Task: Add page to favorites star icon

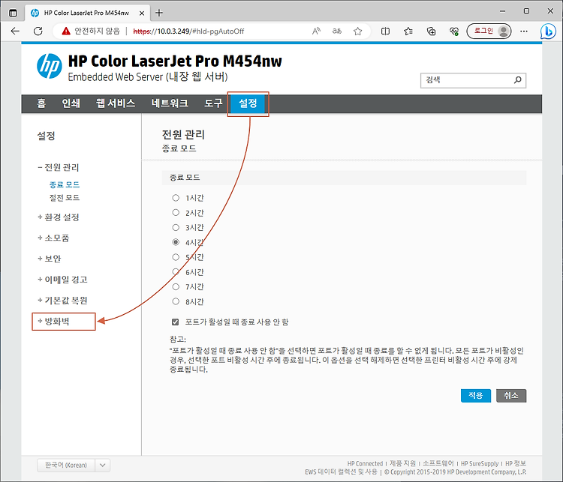Action: (357, 31)
